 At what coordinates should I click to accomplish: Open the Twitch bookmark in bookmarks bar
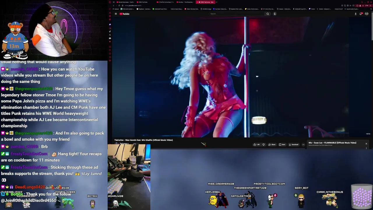pos(312,9)
